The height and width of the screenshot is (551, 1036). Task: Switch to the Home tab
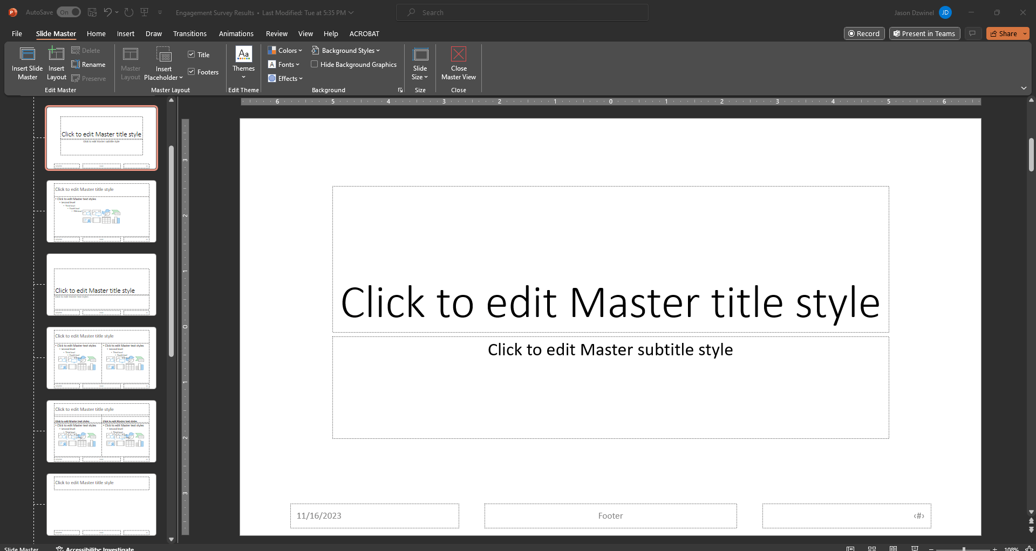click(x=96, y=33)
